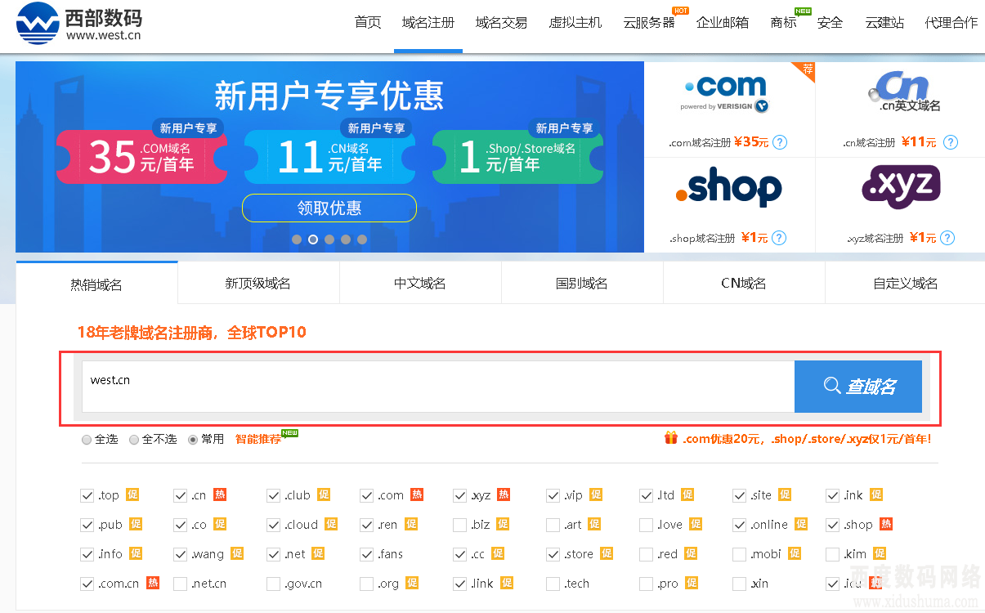985x613 pixels.
Task: Click the .shop domain logo
Action: pyautogui.click(x=728, y=189)
